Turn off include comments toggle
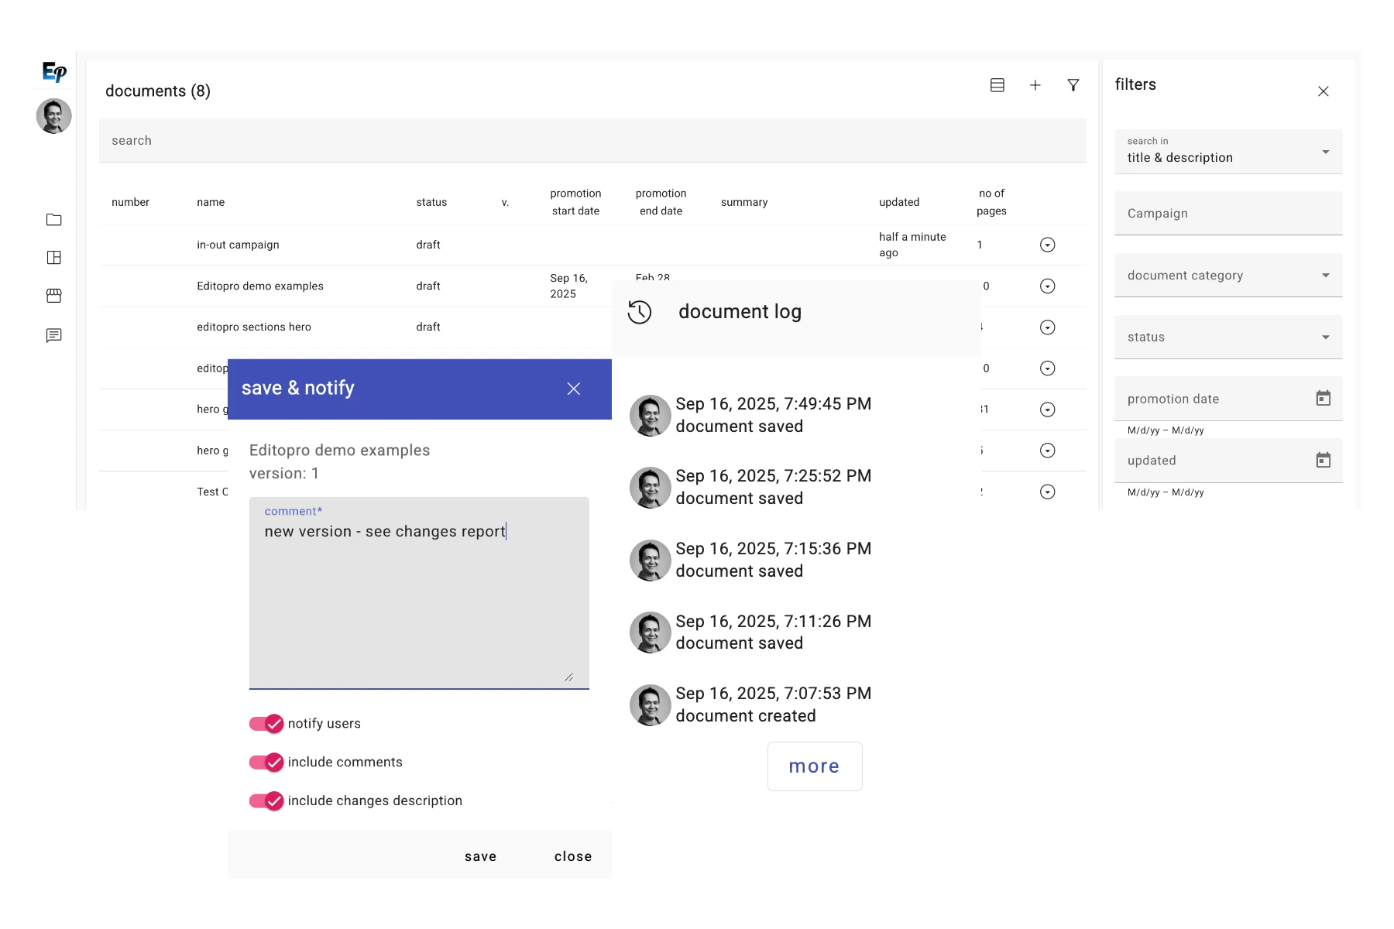 pyautogui.click(x=266, y=763)
